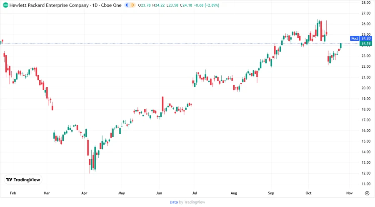Click the 23.00 price scale value
This screenshot has width=375, height=207.
tap(366, 56)
